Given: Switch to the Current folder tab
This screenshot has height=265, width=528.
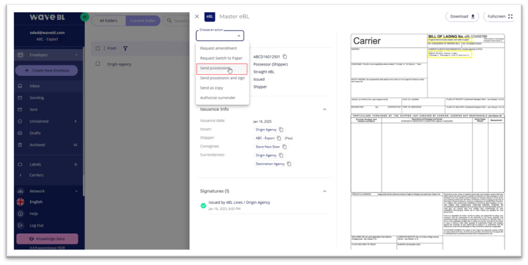Looking at the screenshot, I should [143, 21].
